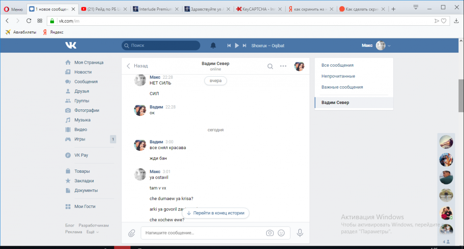Skip to the next music track
Image resolution: width=464 pixels, height=249 pixels.
244,46
